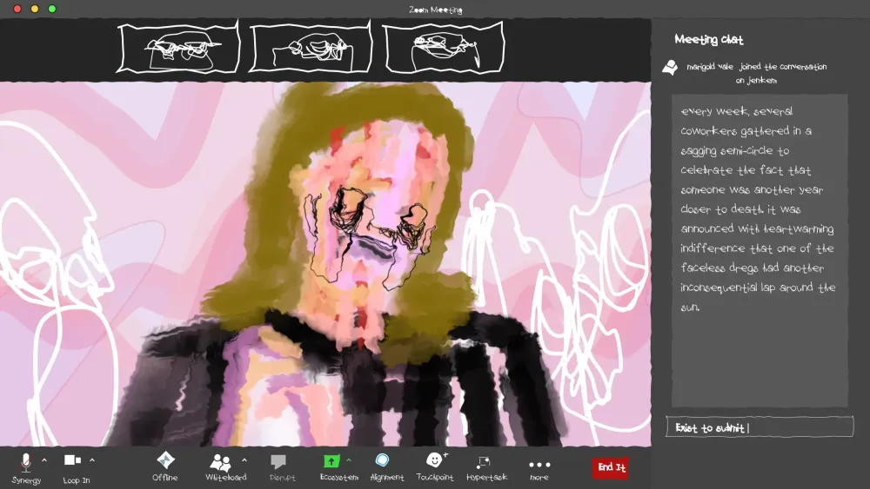Open the caret beside Loop In
Viewport: 870px width, 489px height.
click(x=92, y=460)
